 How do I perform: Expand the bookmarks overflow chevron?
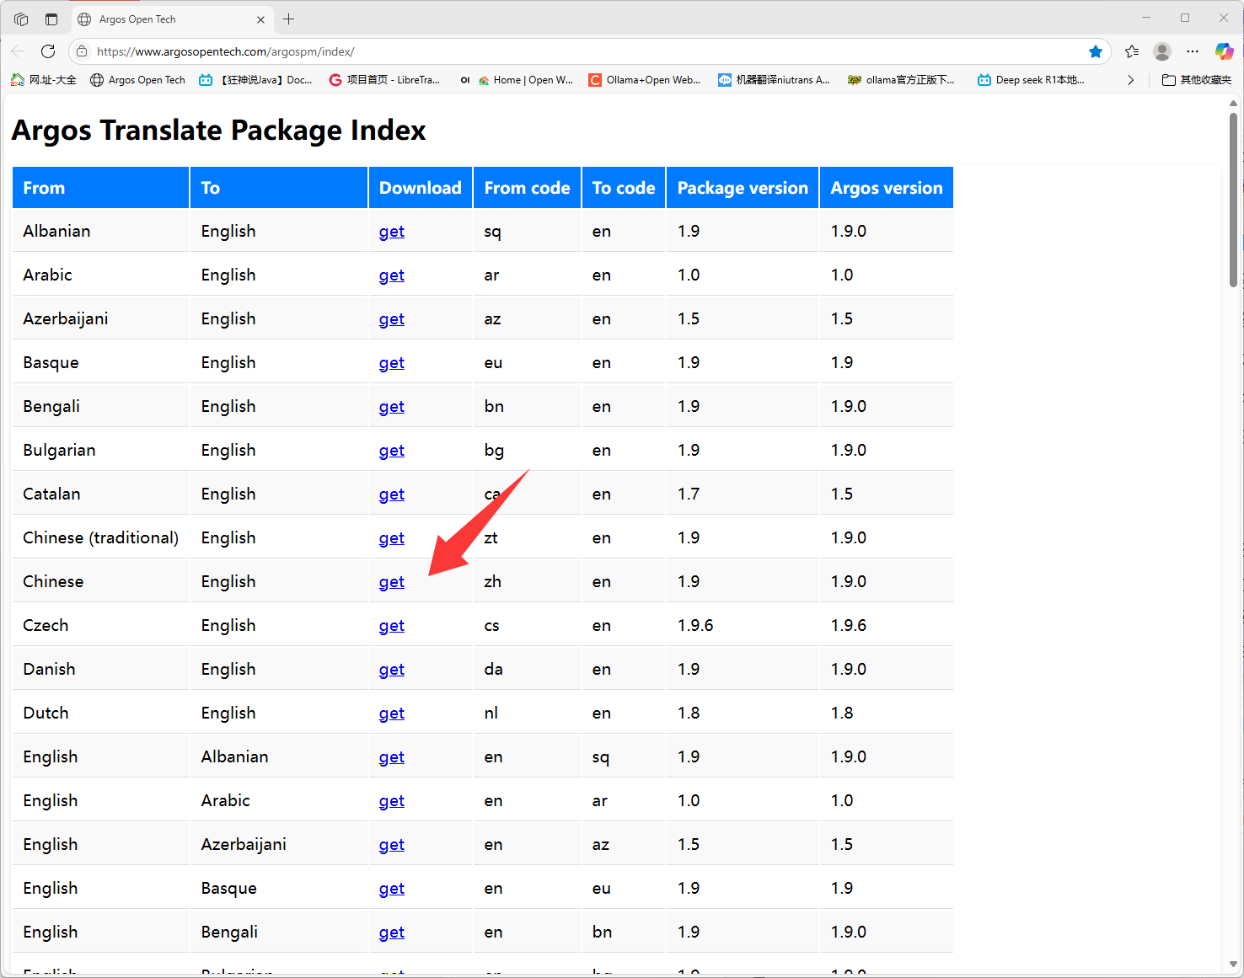tap(1130, 80)
